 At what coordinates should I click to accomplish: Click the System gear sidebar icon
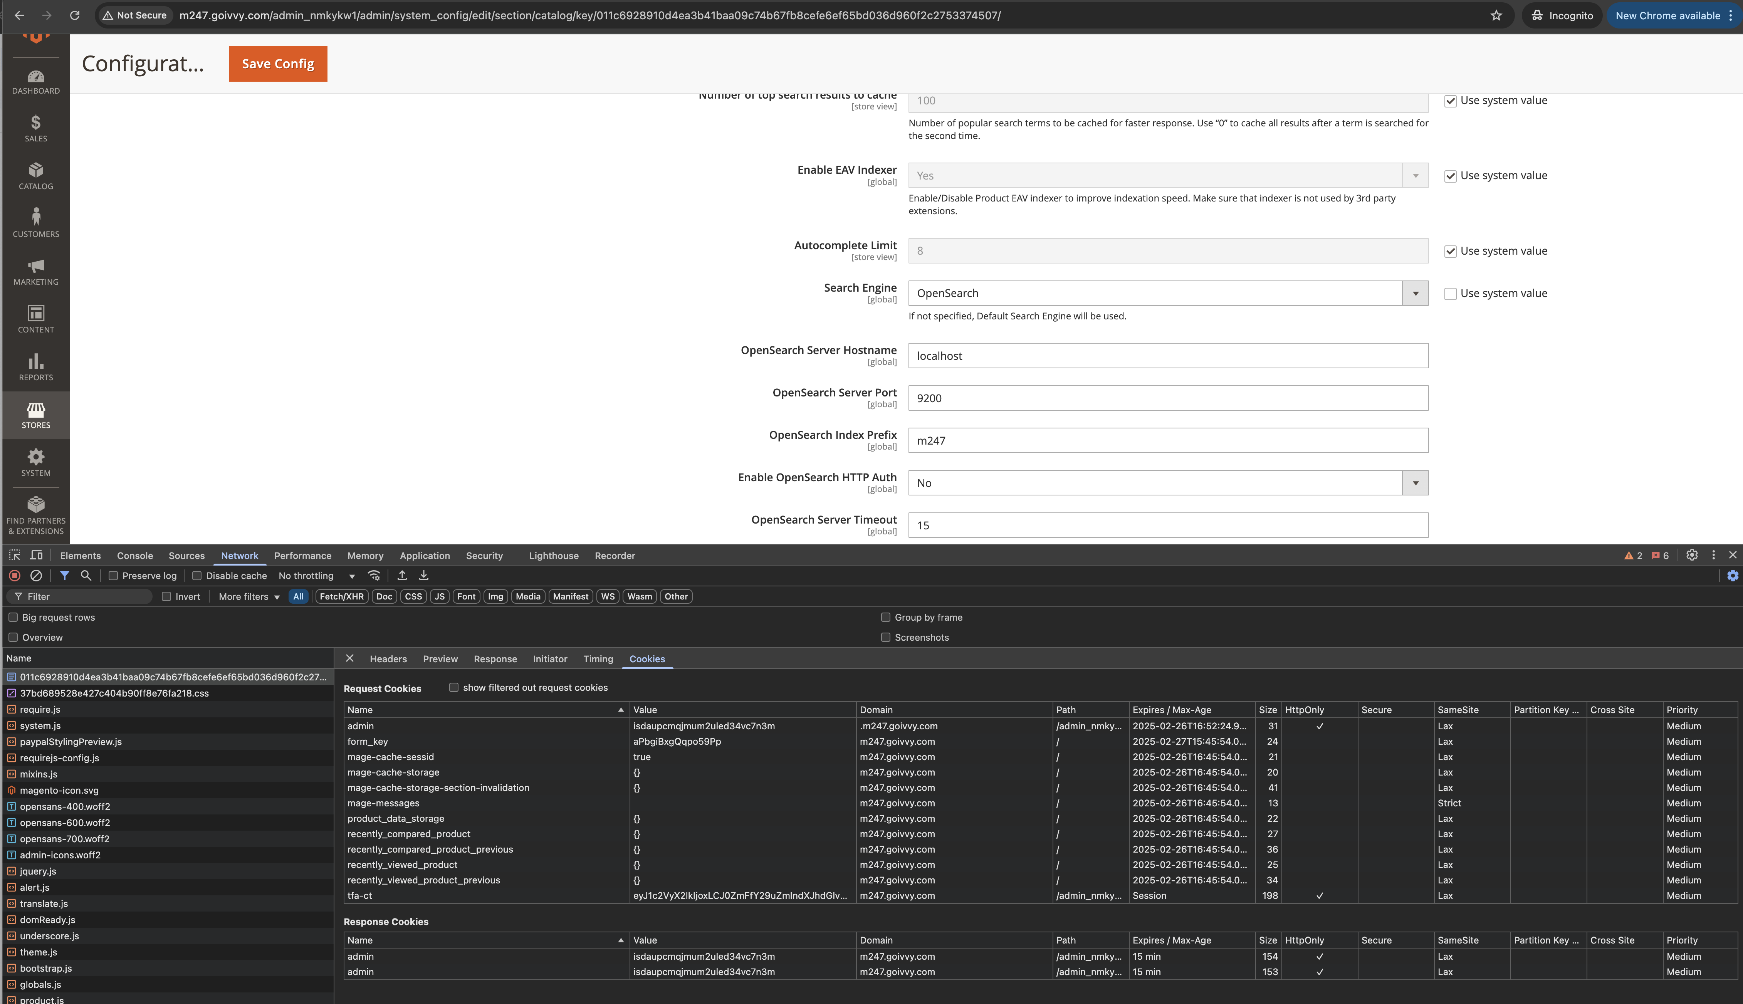pos(36,457)
